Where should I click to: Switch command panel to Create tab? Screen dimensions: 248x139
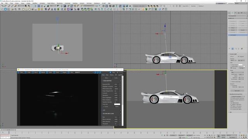[230, 13]
